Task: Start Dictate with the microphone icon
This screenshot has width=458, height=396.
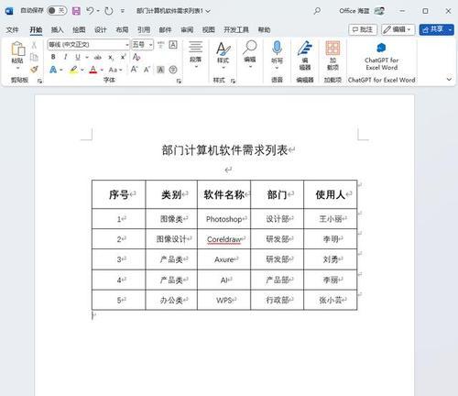Action: [x=277, y=48]
